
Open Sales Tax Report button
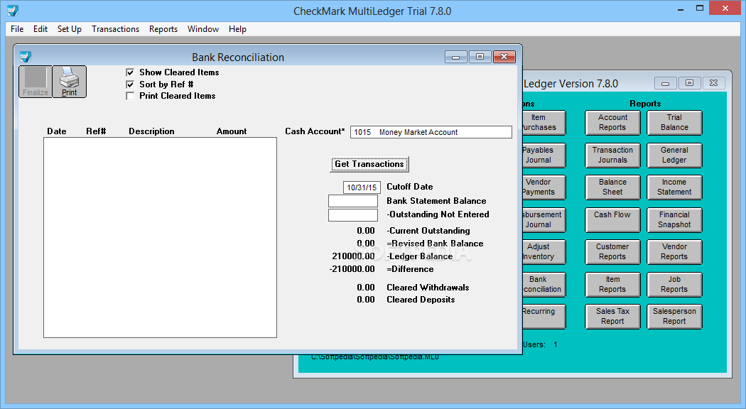pyautogui.click(x=612, y=317)
